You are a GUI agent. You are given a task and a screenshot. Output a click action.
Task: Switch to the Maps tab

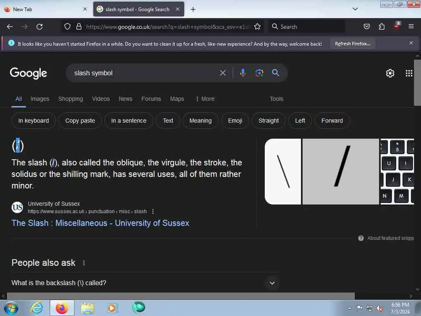tap(177, 99)
